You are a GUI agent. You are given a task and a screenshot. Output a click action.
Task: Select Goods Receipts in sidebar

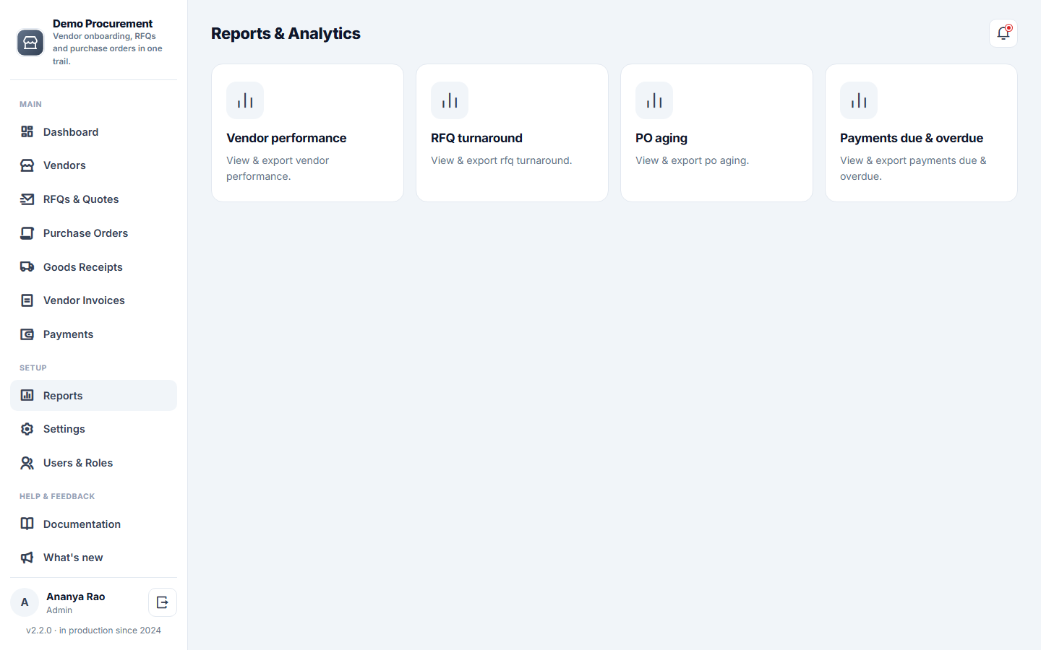click(93, 266)
